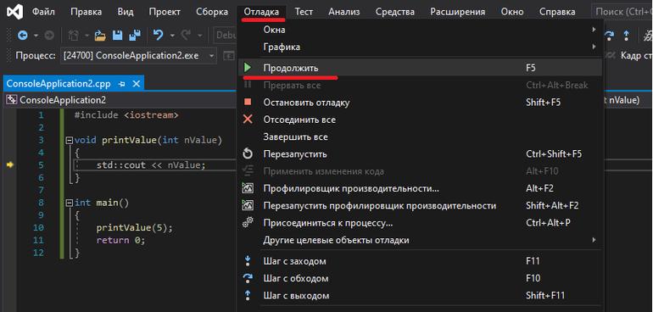Open the Анализ menu
Image resolution: width=653 pixels, height=312 pixels.
pyautogui.click(x=344, y=12)
